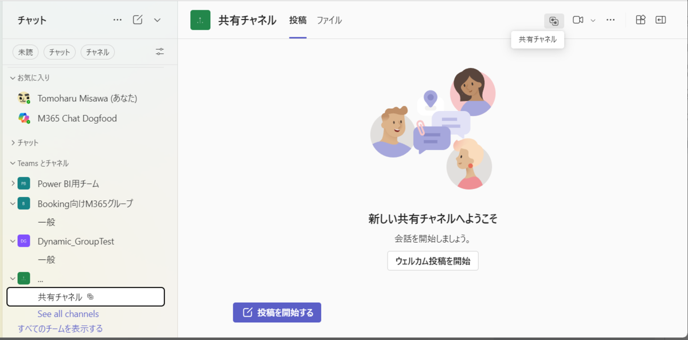Image resolution: width=688 pixels, height=340 pixels.
Task: Click M365 Chat Dogfood Copilot icon
Action: click(24, 118)
